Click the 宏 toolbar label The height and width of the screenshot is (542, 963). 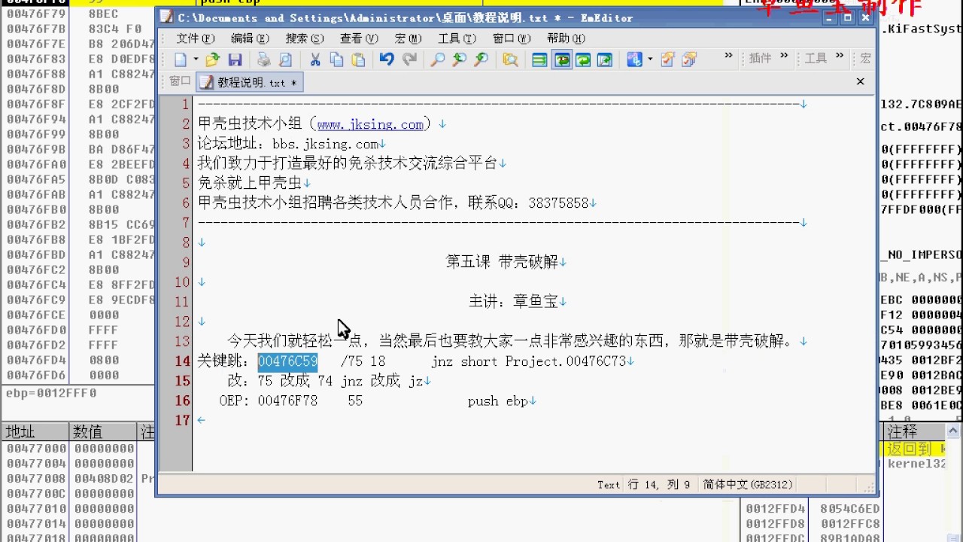866,58
